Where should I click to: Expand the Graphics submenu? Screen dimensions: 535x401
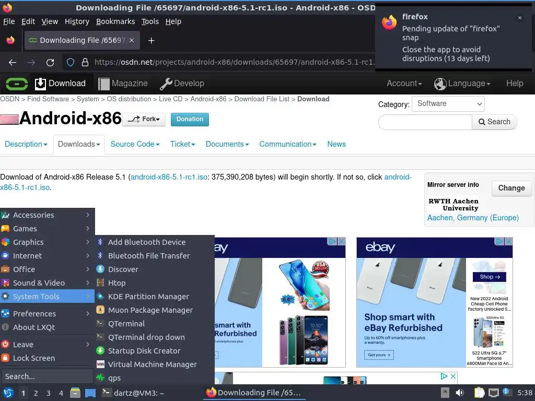[x=47, y=242]
